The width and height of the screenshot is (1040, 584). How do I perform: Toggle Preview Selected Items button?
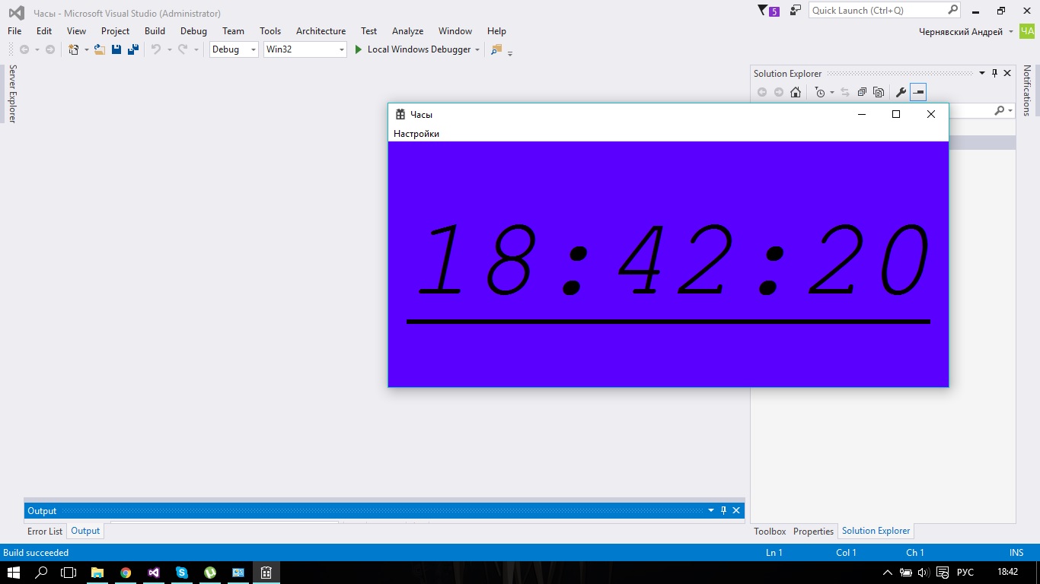[x=918, y=92]
